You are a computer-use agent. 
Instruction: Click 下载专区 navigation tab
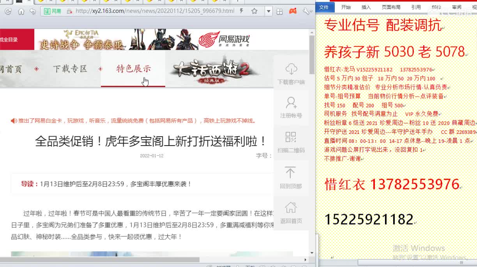[x=70, y=69]
